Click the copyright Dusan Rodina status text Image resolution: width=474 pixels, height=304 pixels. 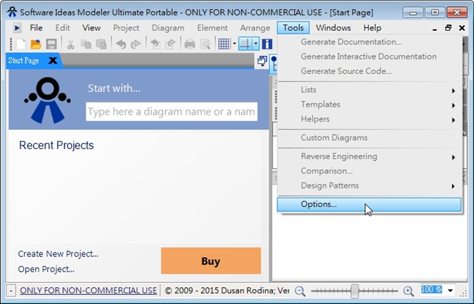pos(227,290)
